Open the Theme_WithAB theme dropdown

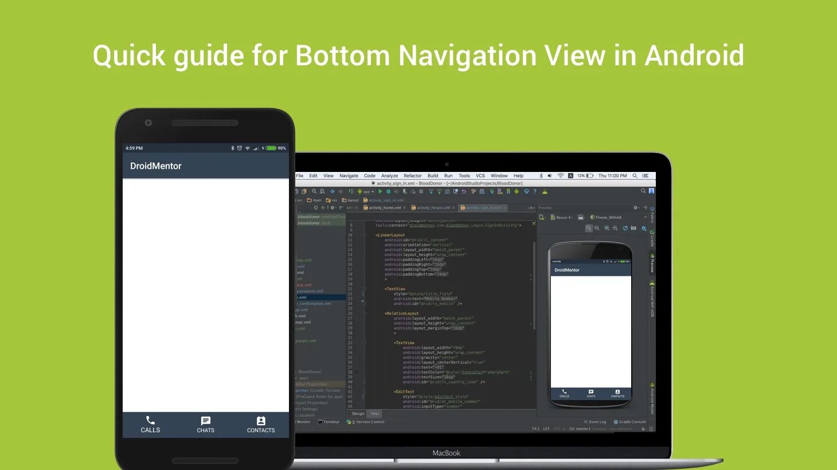(605, 217)
